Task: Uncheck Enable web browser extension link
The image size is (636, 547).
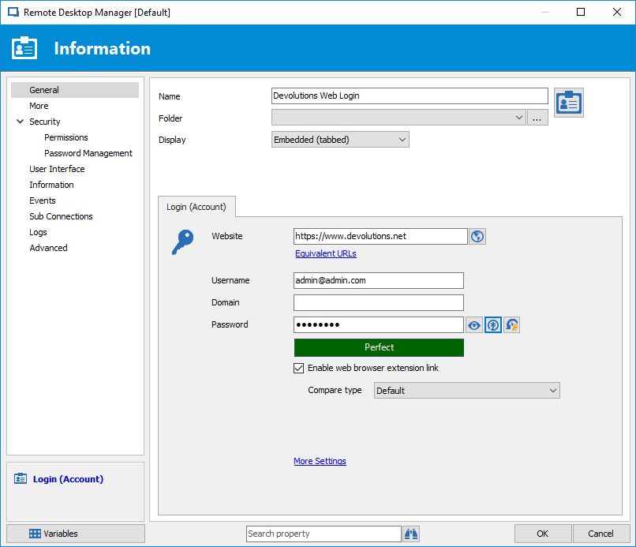Action: pyautogui.click(x=299, y=368)
